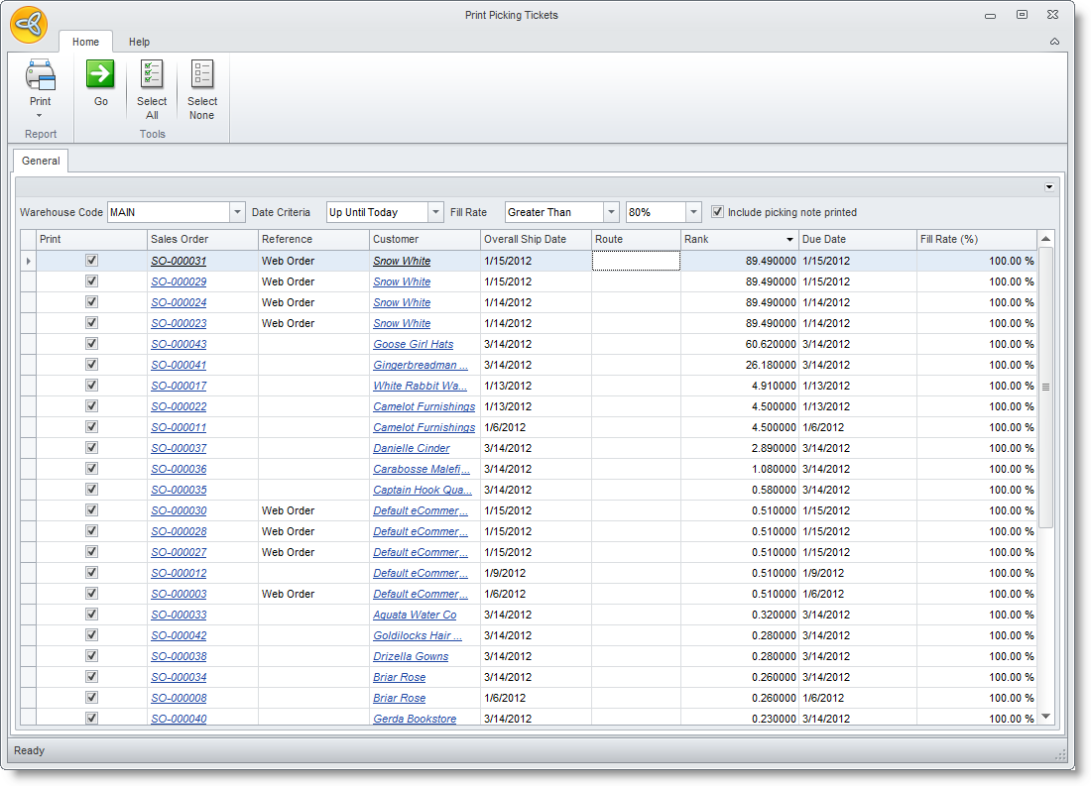Open the 80% fill rate dropdown
1091x786 pixels.
(693, 212)
